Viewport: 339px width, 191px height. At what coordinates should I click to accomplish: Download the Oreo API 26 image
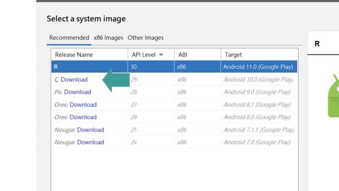(x=83, y=117)
